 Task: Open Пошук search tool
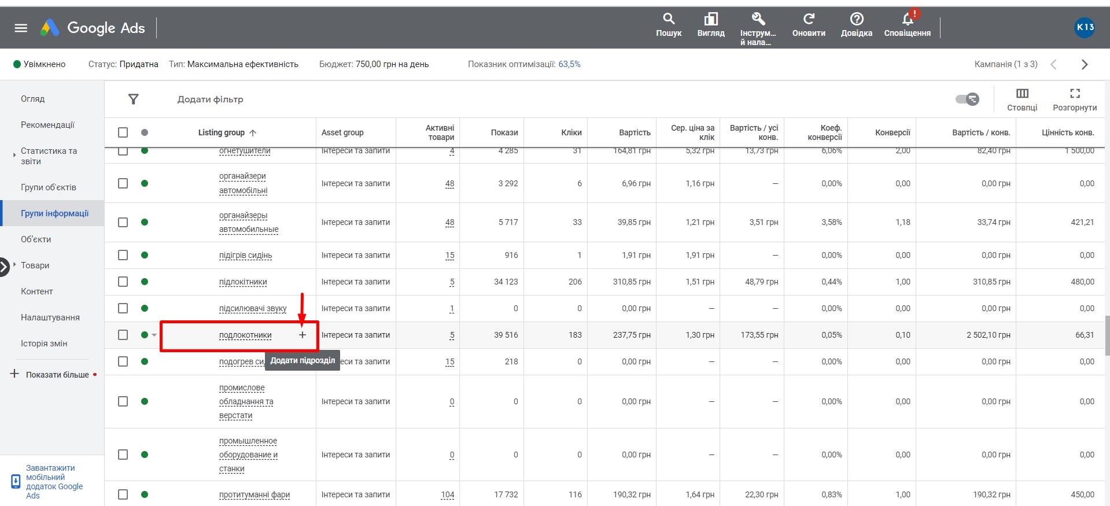pyautogui.click(x=669, y=25)
